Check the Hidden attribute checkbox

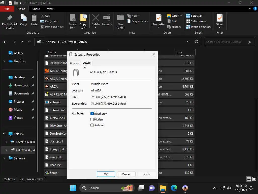coord(92,119)
